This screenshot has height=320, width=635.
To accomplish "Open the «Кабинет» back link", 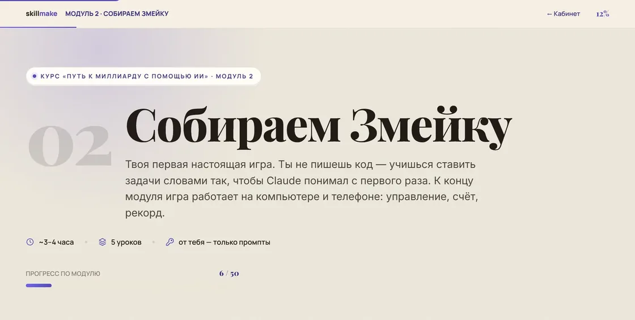I will (x=564, y=14).
